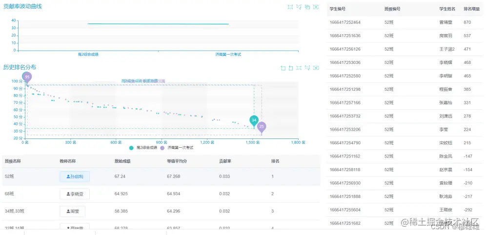This screenshot has width=487, height=235.
Task: Click the 班级编号 column header
Action: pos(392,9)
